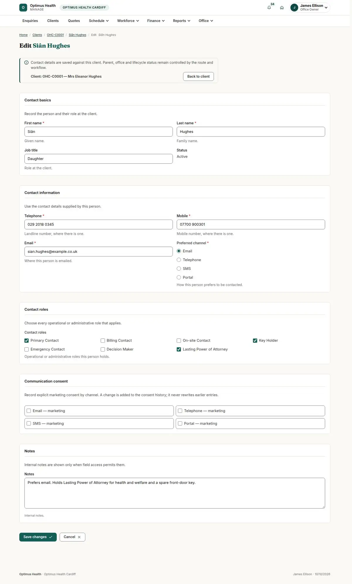The width and height of the screenshot is (352, 584).
Task: Click Back to client button
Action: pyautogui.click(x=198, y=77)
